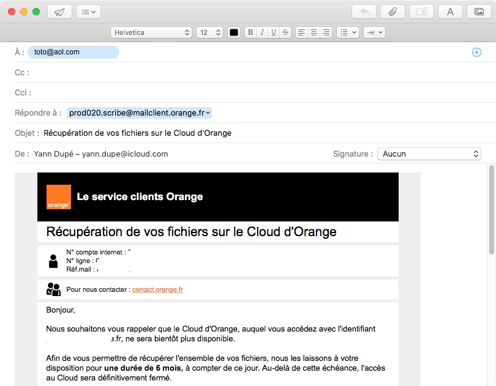Toggle underline formatting
496x386 pixels.
click(274, 32)
